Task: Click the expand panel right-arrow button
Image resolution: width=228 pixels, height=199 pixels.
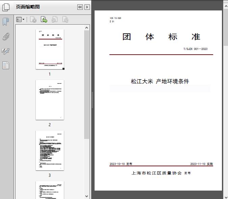Action: [87, 7]
